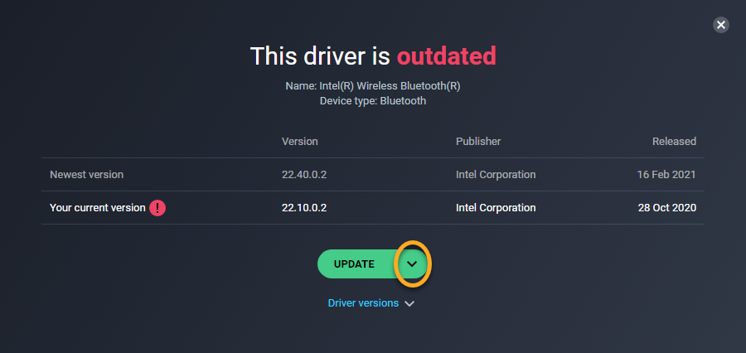
Task: Expand the chevron next to Driver versions
Action: (409, 304)
